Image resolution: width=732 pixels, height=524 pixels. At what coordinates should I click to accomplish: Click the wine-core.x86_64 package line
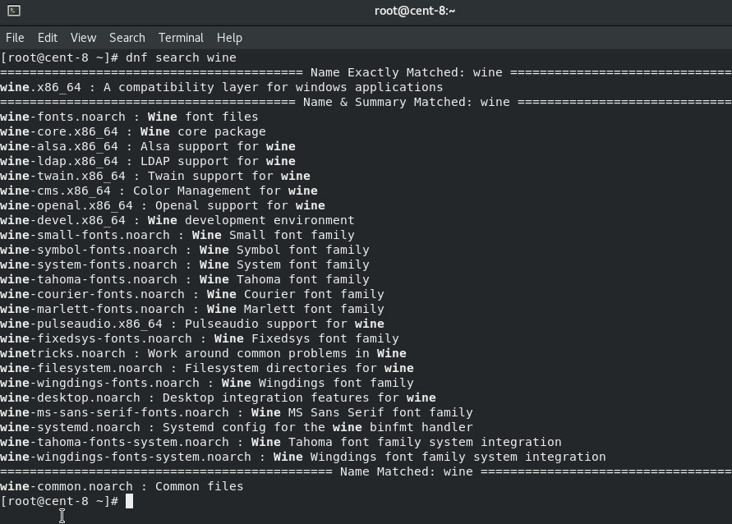coord(133,131)
